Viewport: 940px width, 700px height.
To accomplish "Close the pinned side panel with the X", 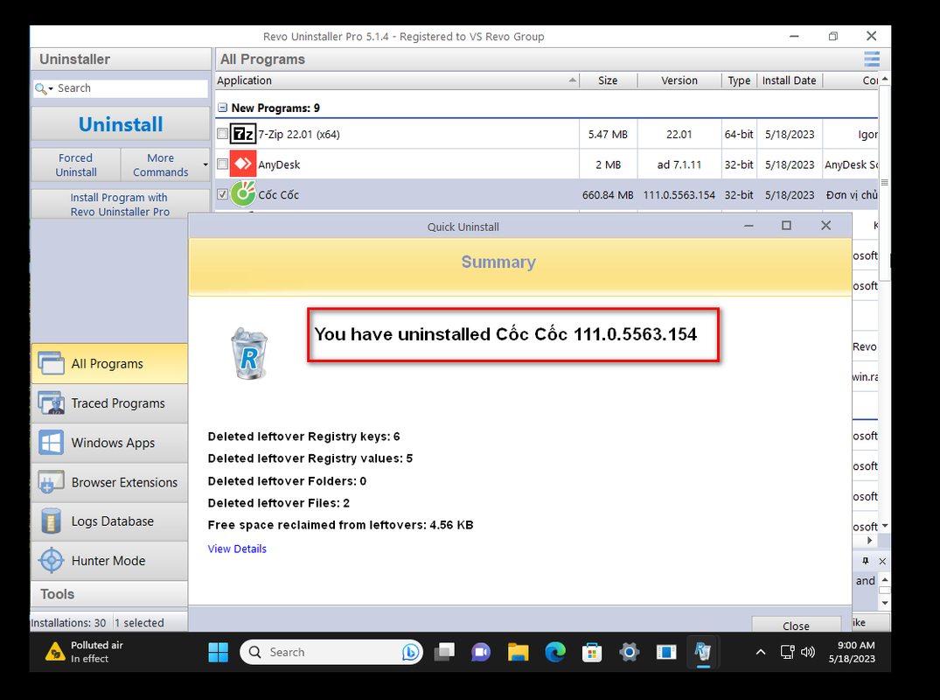I will [x=881, y=561].
